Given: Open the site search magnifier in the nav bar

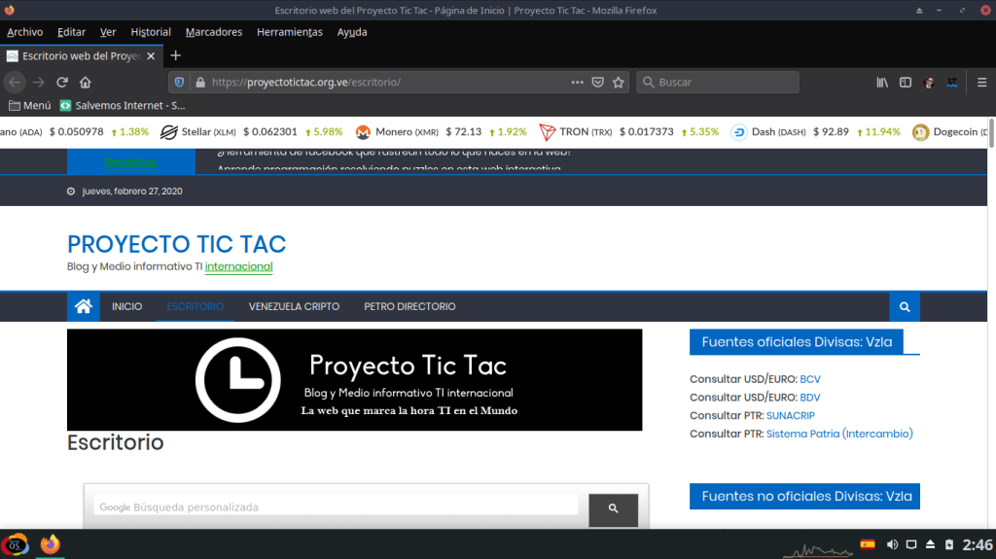Looking at the screenshot, I should [x=905, y=306].
